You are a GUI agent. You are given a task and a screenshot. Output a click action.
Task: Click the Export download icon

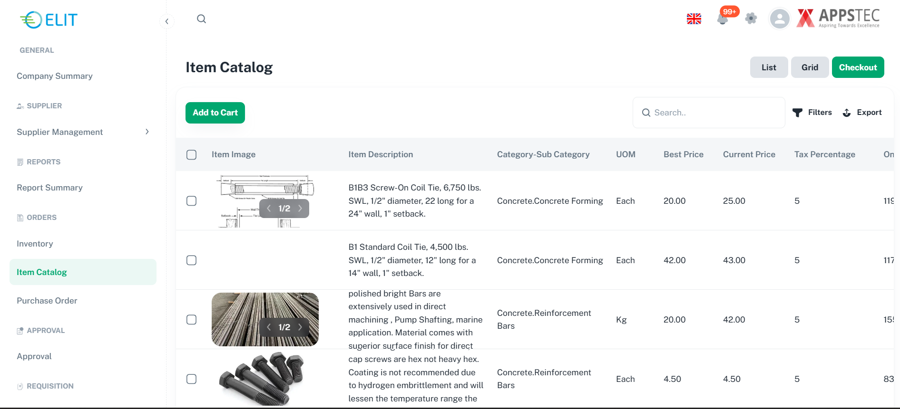(847, 113)
